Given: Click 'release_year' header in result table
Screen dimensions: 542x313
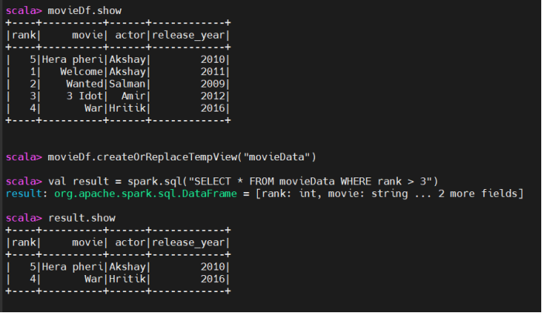Looking at the screenshot, I should point(188,242).
